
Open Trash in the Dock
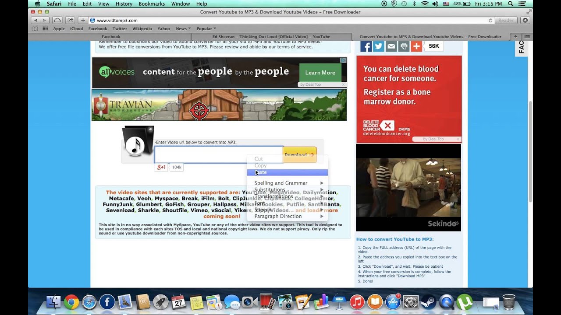509,302
